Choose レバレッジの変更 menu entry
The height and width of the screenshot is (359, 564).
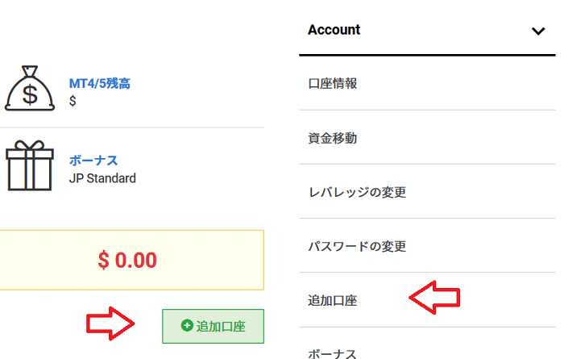coord(357,192)
